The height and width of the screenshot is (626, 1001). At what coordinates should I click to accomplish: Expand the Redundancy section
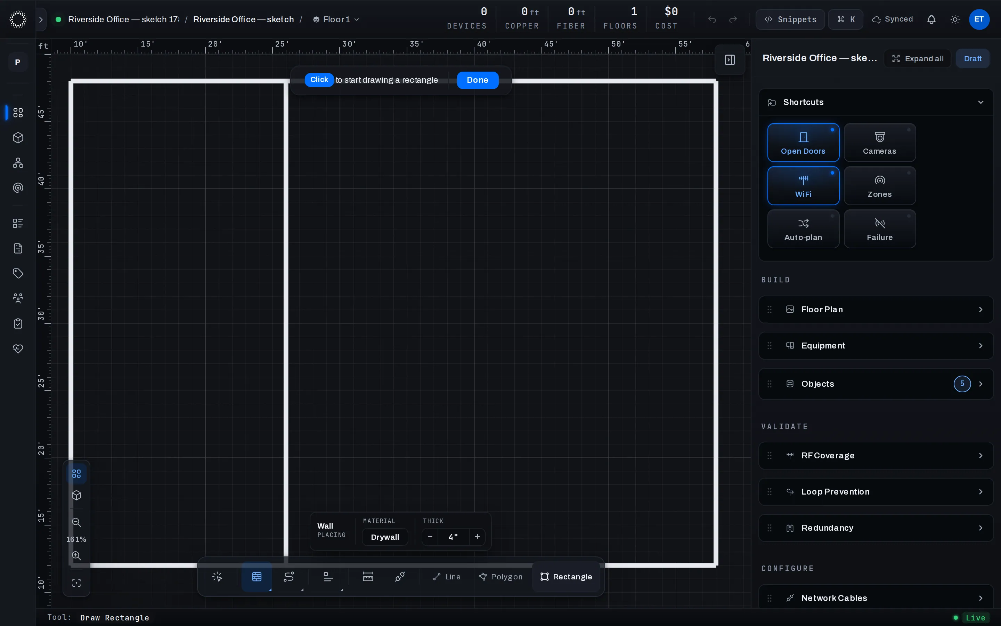coord(876,528)
